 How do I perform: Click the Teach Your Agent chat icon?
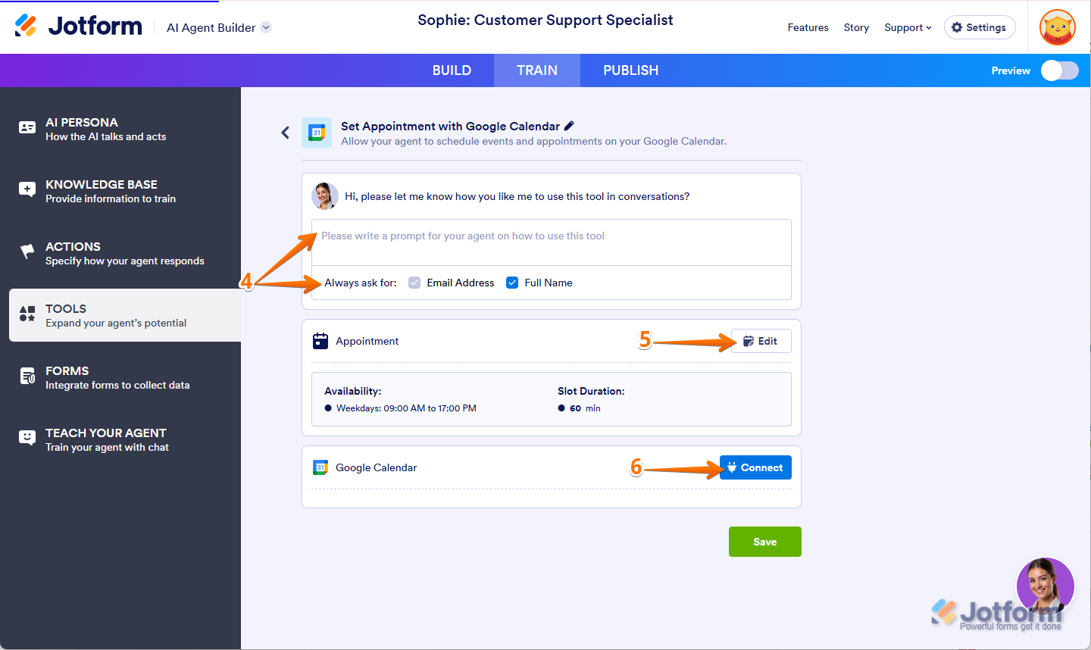coord(27,438)
